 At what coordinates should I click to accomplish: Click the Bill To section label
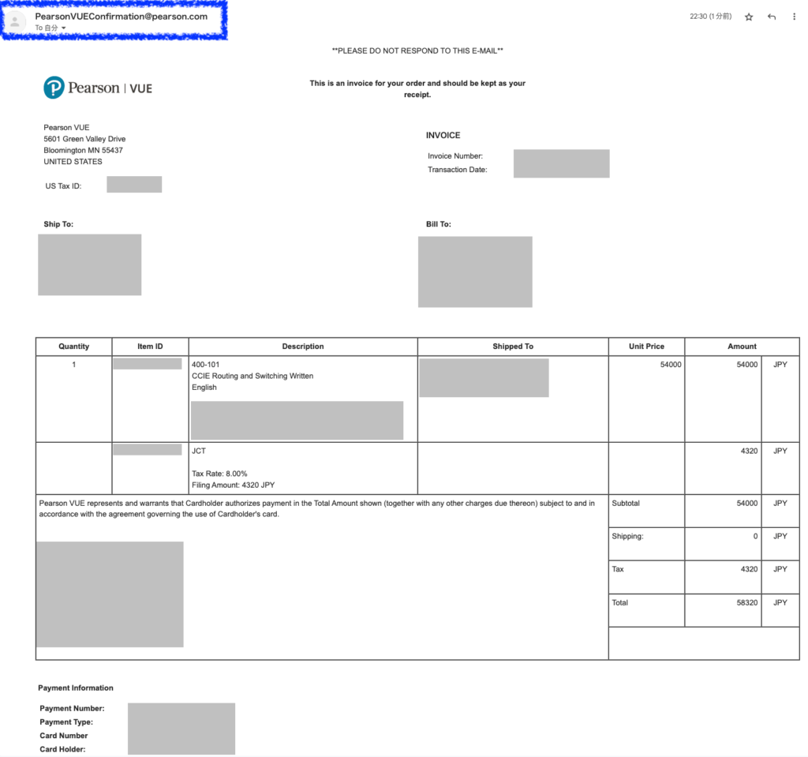[x=439, y=223]
